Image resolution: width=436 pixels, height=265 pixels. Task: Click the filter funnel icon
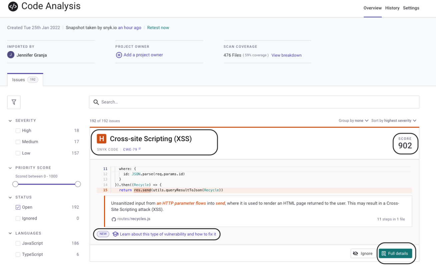[x=14, y=102]
